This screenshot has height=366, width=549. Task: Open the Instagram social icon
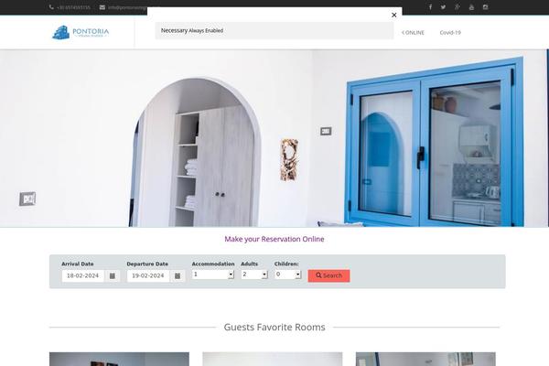[485, 7]
